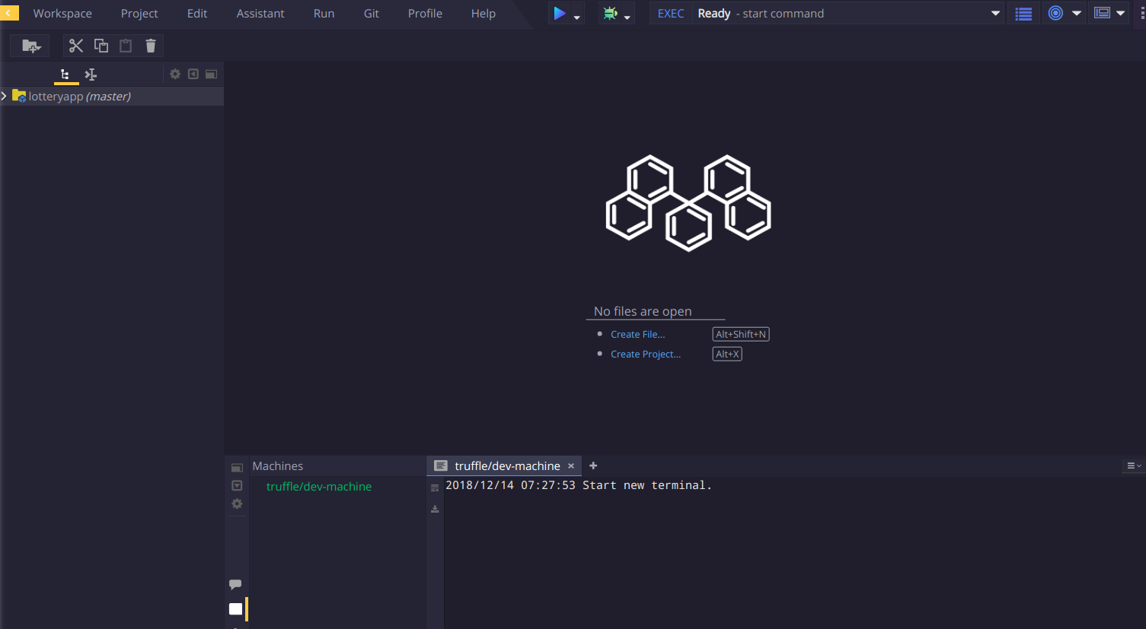Click the Create File... link
Screen dimensions: 1146x629
pyautogui.click(x=637, y=335)
